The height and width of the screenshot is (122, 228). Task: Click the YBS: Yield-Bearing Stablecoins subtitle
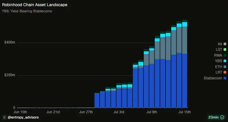27,11
